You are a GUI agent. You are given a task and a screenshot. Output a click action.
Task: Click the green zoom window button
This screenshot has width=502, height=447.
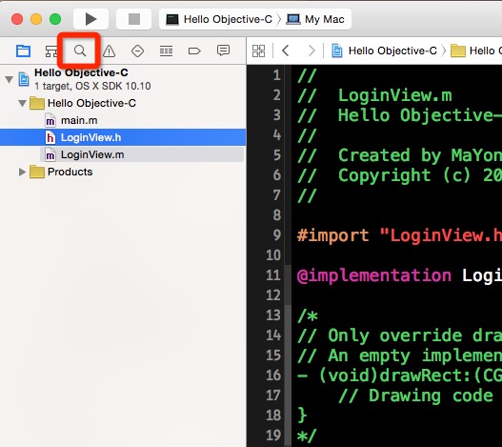55,19
